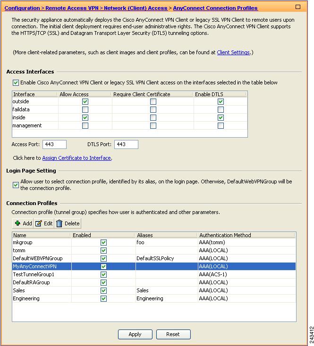The image size is (314, 346).
Task: Sort profiles by Authentication Method header
Action: click(x=247, y=235)
